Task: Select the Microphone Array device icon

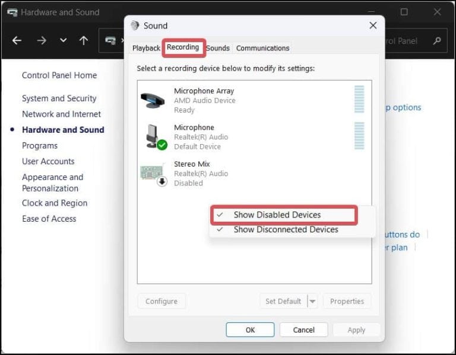Action: pos(153,100)
